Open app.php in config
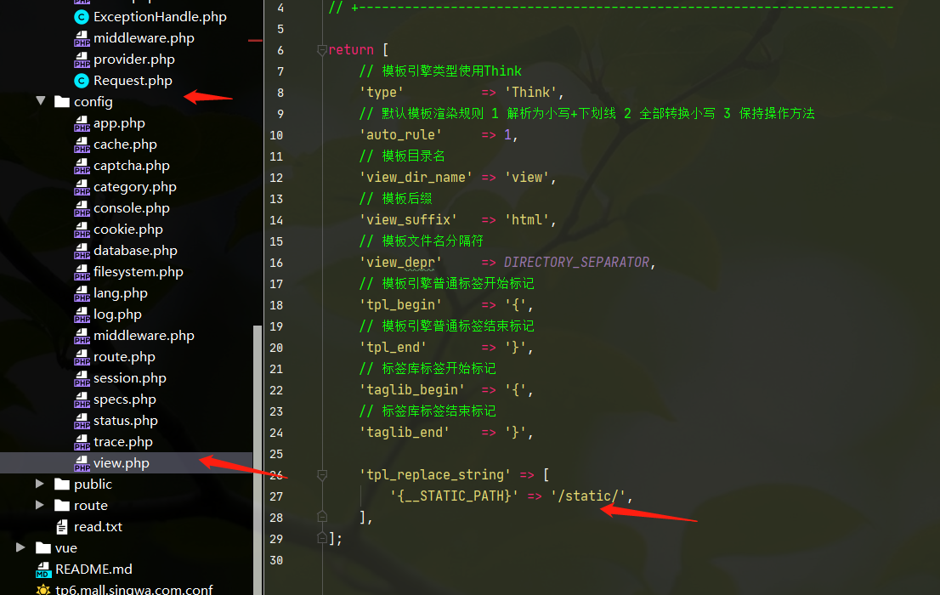 tap(119, 123)
